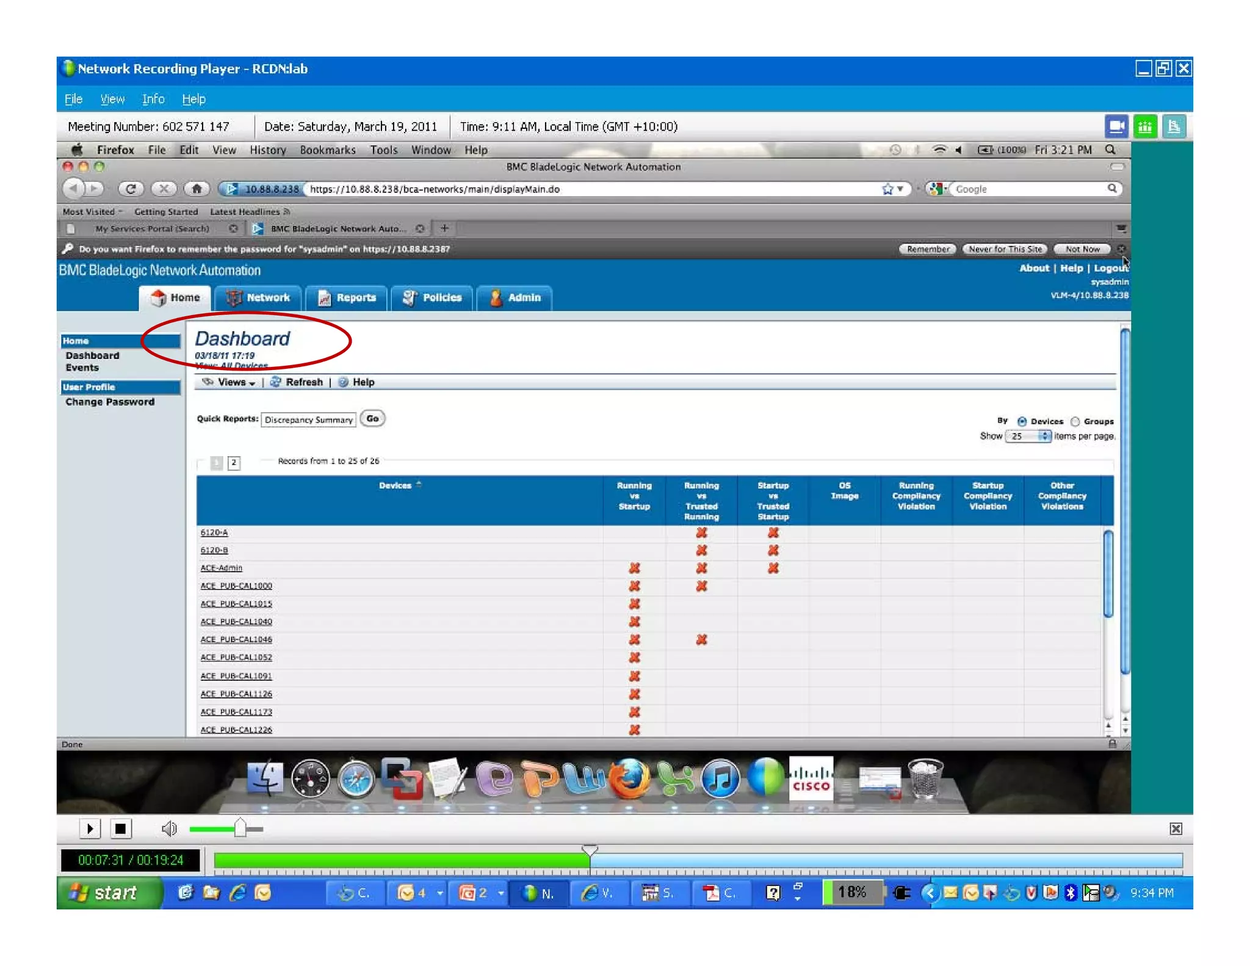This screenshot has width=1250, height=966.
Task: Click the Firefox stop loading button
Action: pyautogui.click(x=164, y=189)
